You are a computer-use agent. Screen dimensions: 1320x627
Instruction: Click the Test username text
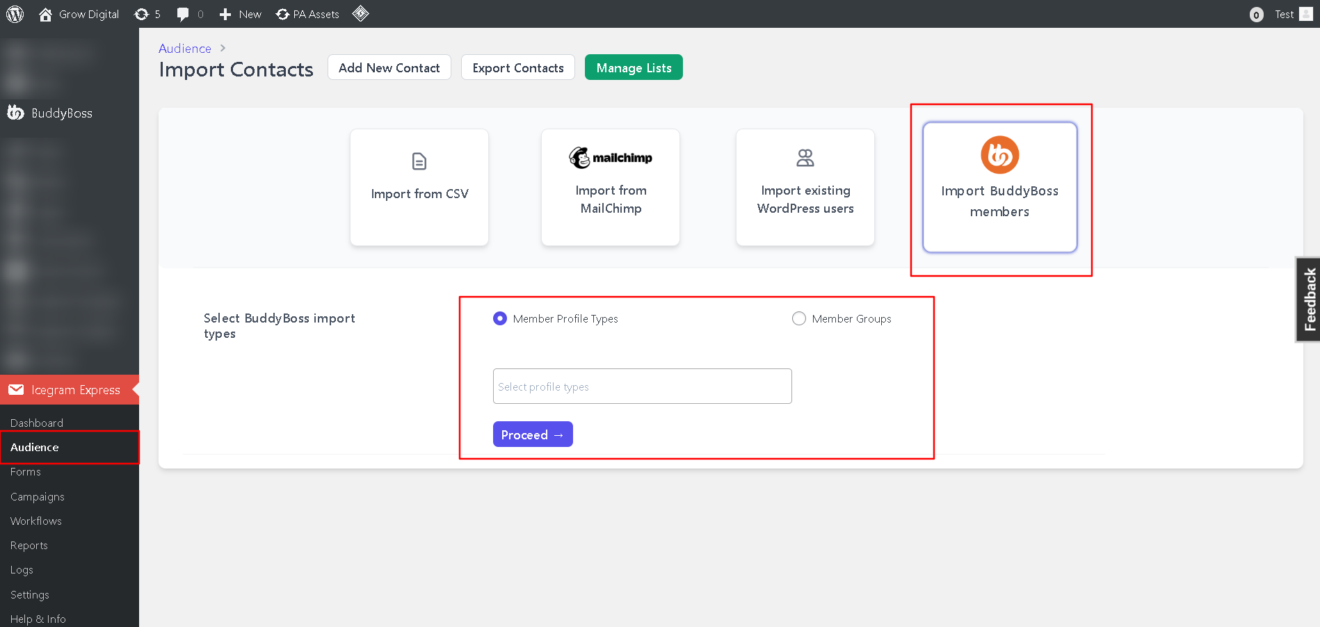pyautogui.click(x=1284, y=14)
